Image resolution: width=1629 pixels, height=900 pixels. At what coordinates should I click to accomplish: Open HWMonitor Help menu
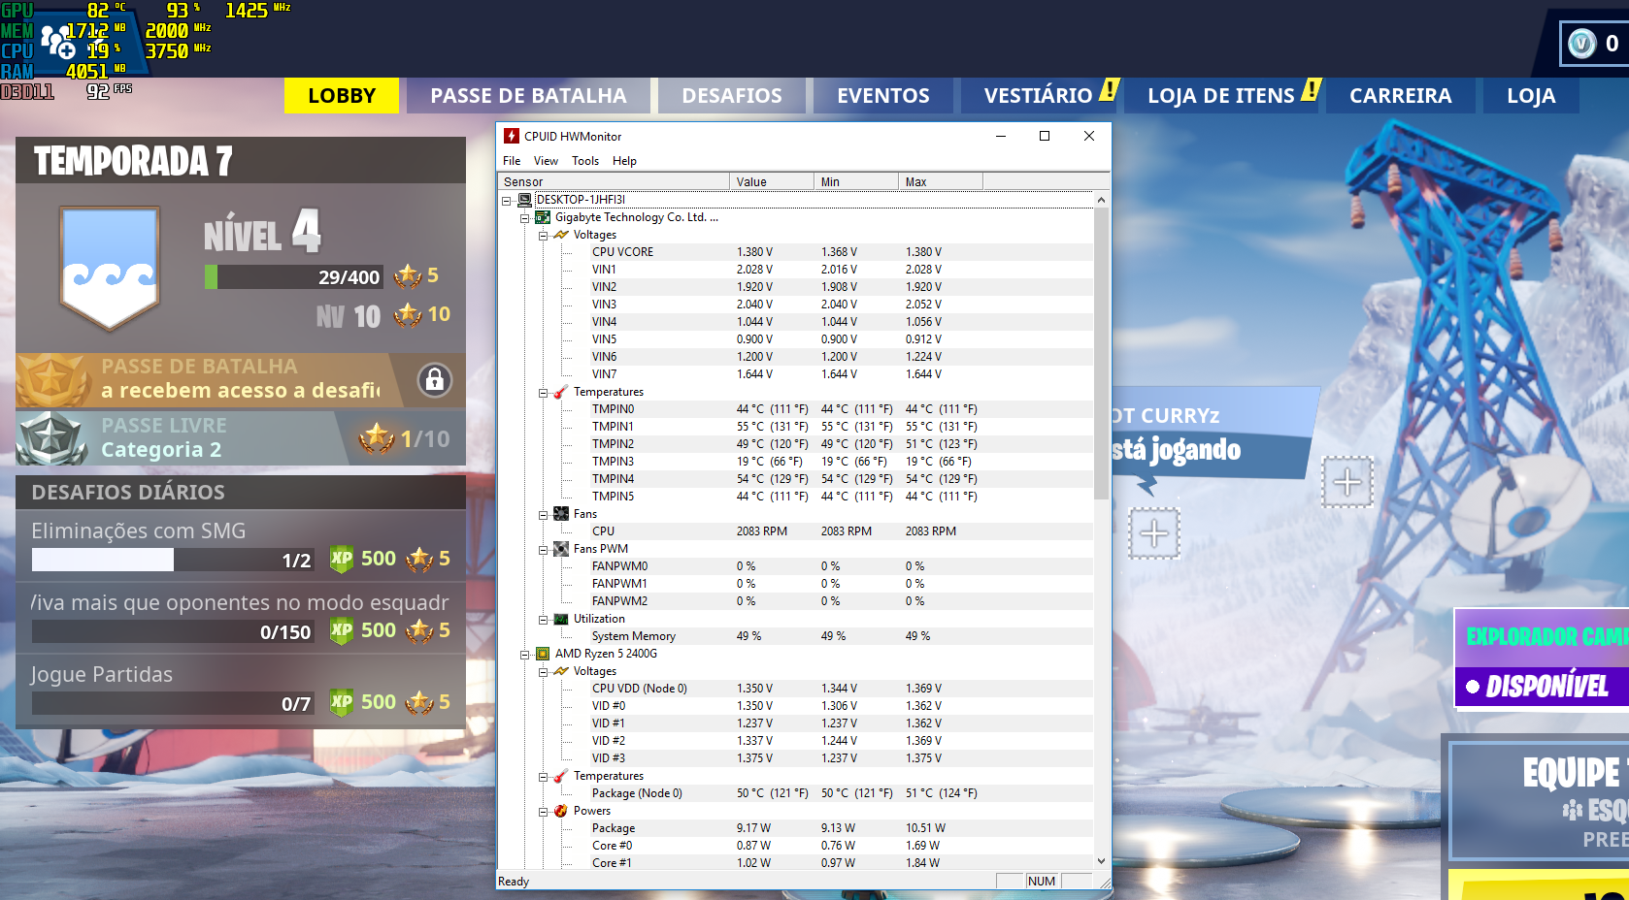tap(624, 161)
